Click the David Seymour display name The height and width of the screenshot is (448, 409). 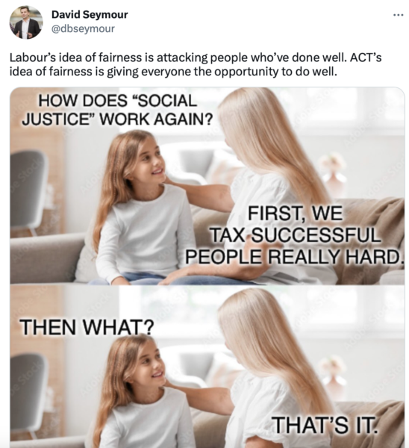(90, 14)
